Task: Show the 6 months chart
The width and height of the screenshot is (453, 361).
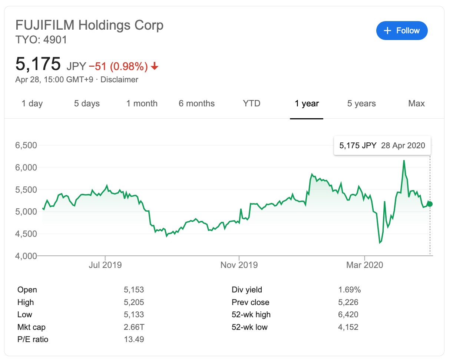Action: pos(197,103)
